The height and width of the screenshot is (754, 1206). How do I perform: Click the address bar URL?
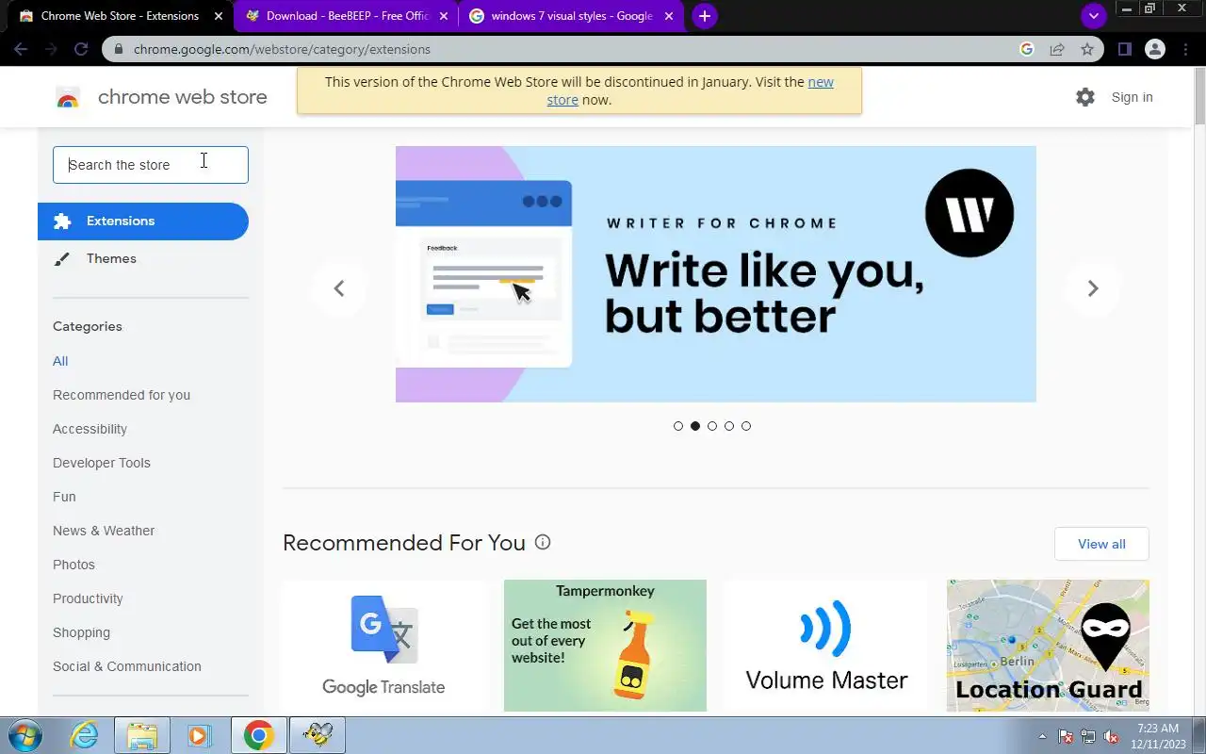282,49
